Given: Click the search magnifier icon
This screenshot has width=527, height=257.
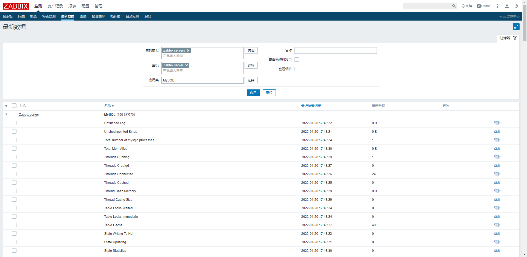Looking at the screenshot, I should pos(454,6).
